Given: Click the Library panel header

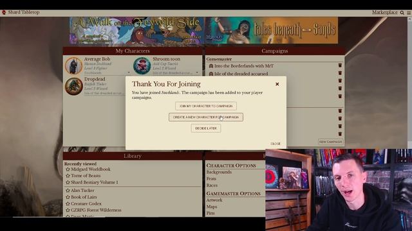Looking at the screenshot, I should (x=133, y=156).
